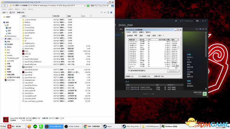The height and width of the screenshot is (129, 230).
Task: Toggle show processes from all users checkbox
Action: click(x=129, y=71)
